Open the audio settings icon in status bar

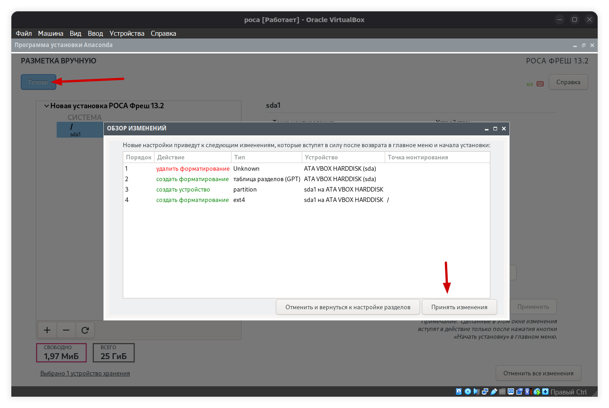476,392
